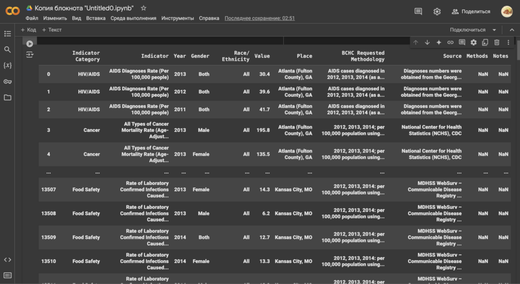The image size is (520, 284).
Task: Click value 12.7 in row 13509
Action: tap(264, 237)
